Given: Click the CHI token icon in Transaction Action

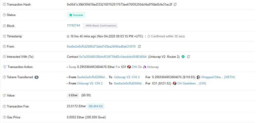Looking at the screenshot, I should pos(129,67).
